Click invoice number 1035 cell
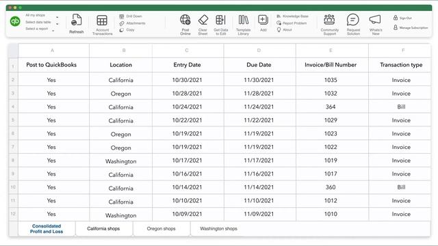Viewport: 438px width, 246px height. pos(332,80)
